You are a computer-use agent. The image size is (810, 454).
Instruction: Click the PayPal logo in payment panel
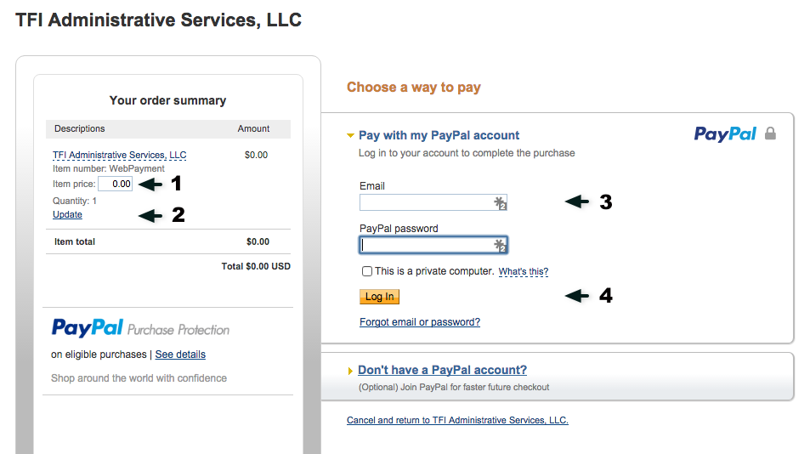725,134
